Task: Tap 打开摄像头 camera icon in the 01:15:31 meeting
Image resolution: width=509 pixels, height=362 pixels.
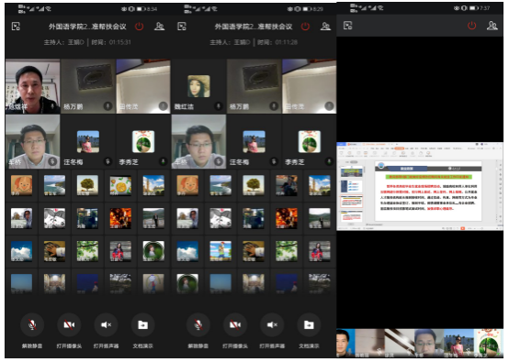Action: coord(69,324)
